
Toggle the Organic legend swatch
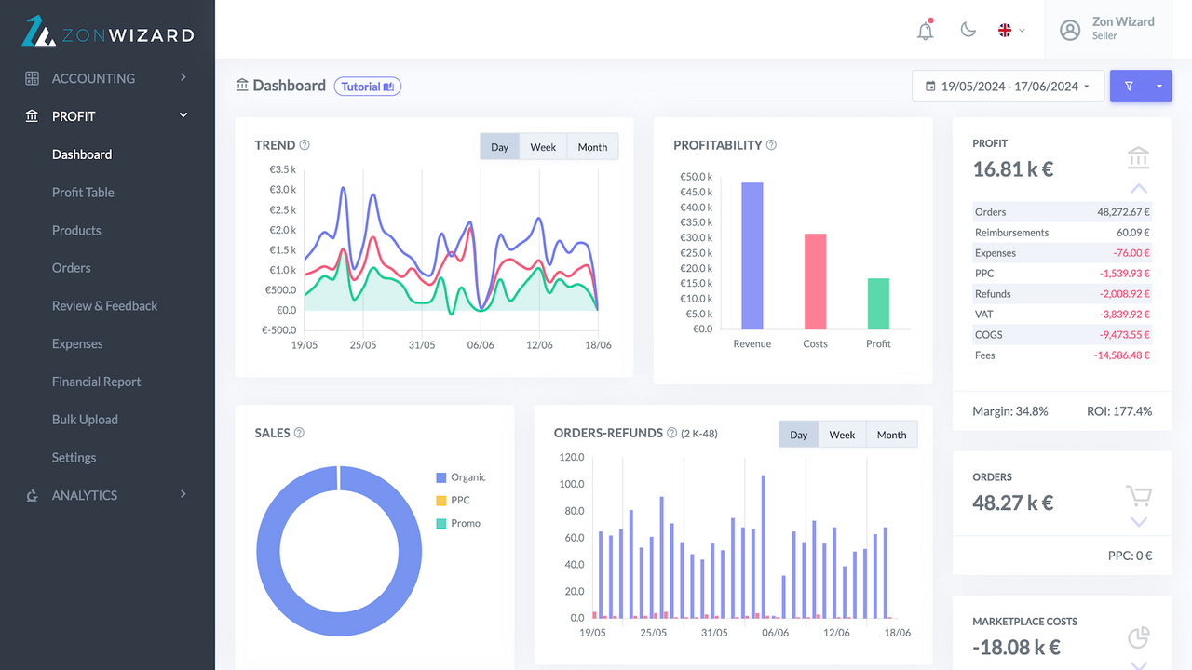[441, 477]
